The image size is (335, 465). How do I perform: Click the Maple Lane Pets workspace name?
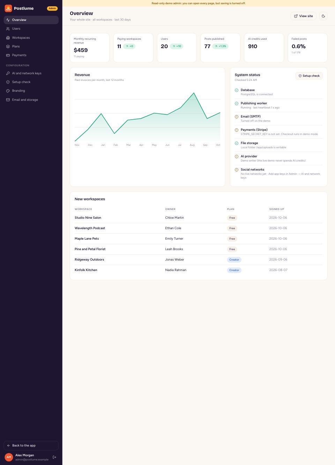(87, 239)
